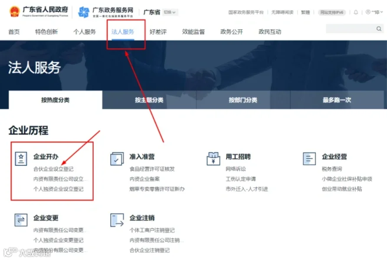This screenshot has width=387, height=260.
Task: Click the 广东政务服务网 logo
Action: (x=105, y=12)
